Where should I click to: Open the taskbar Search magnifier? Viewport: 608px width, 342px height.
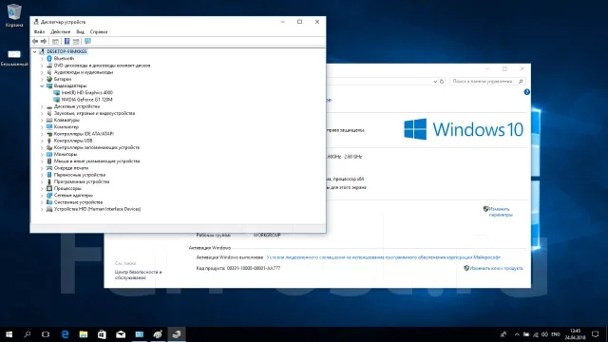point(28,334)
